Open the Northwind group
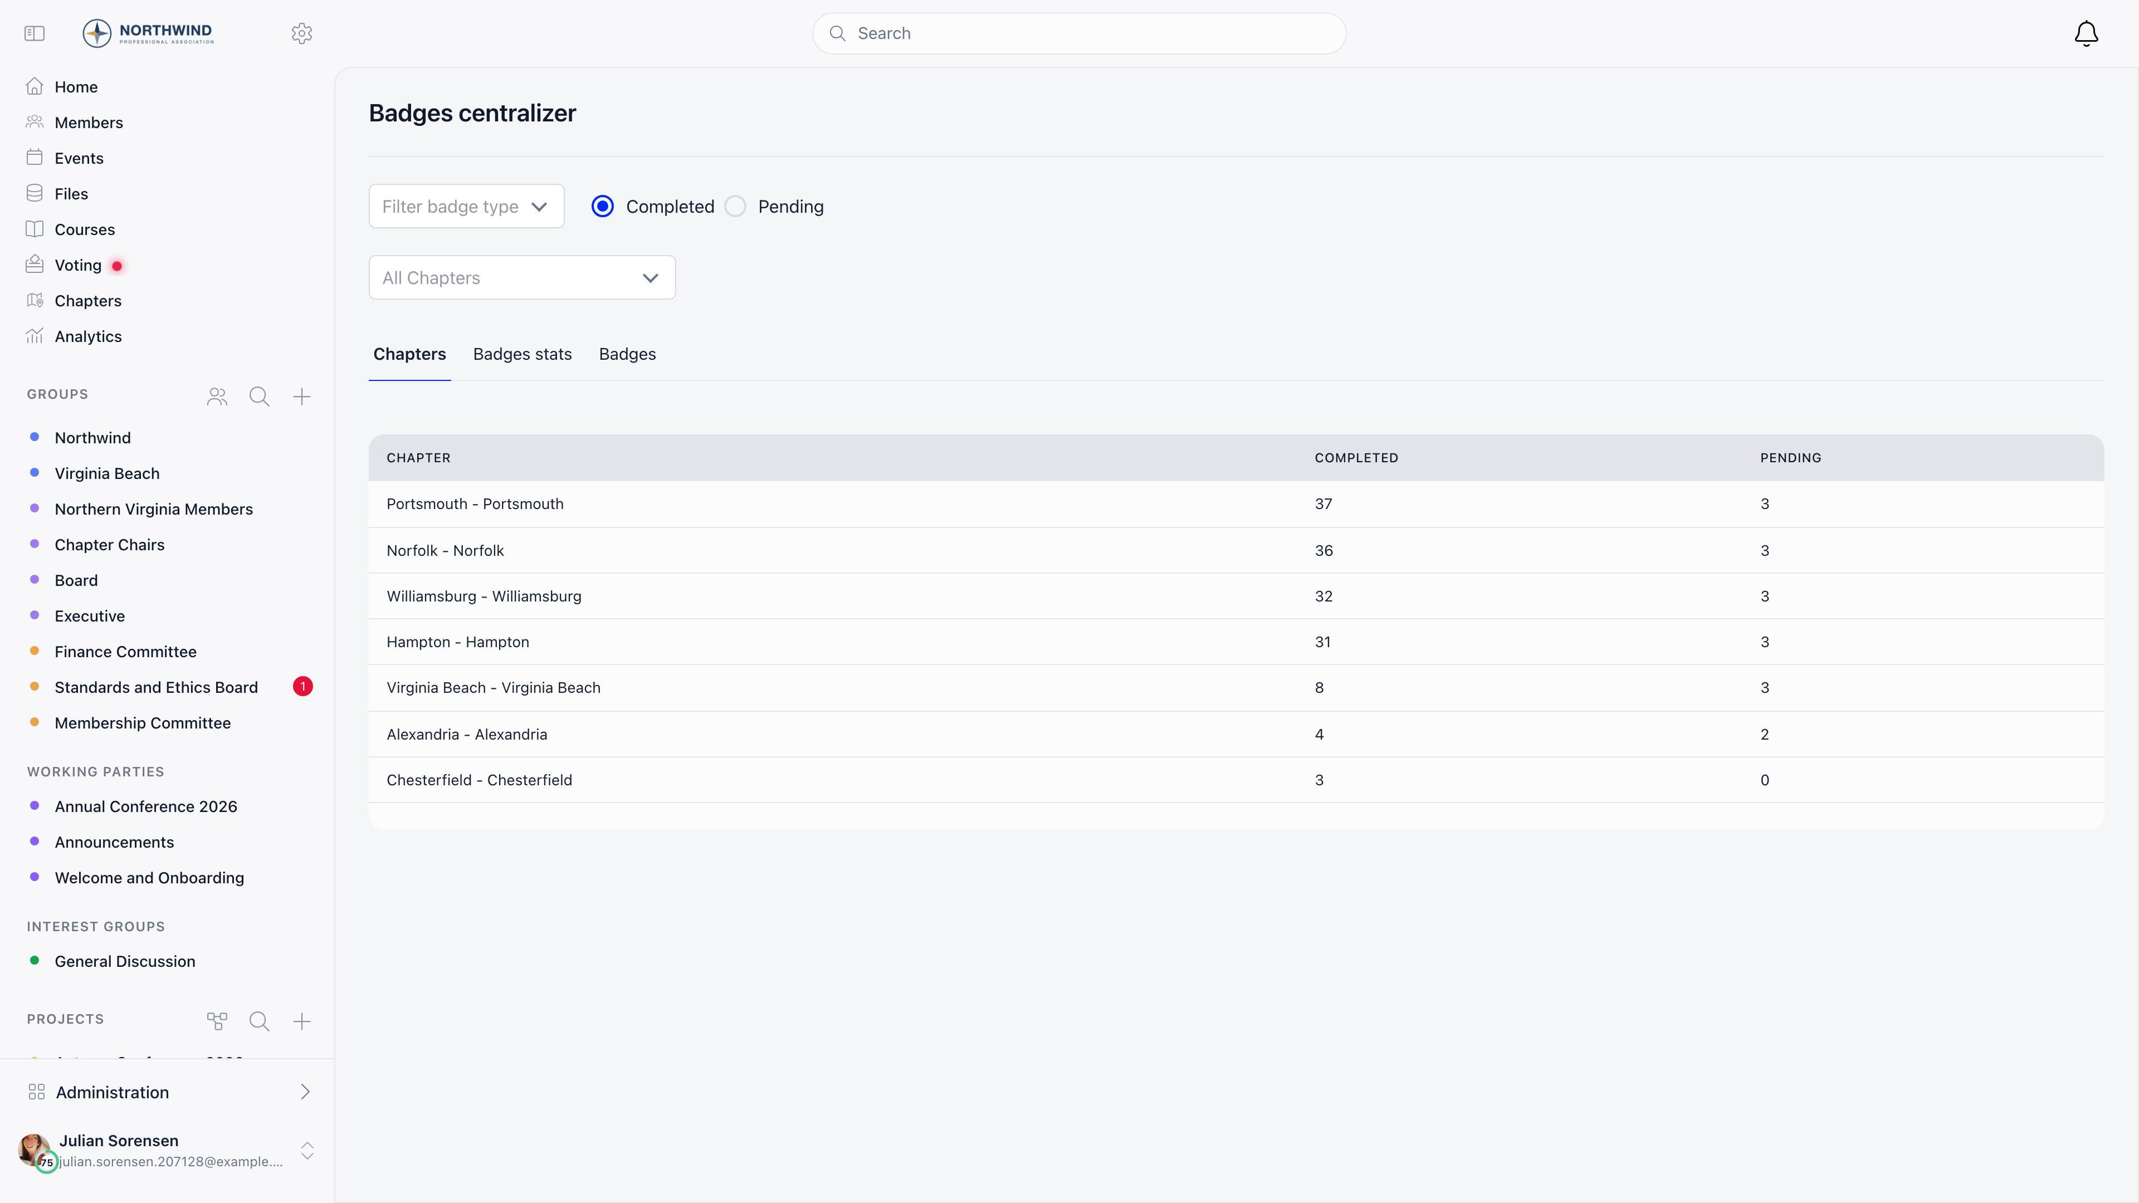 [x=93, y=438]
